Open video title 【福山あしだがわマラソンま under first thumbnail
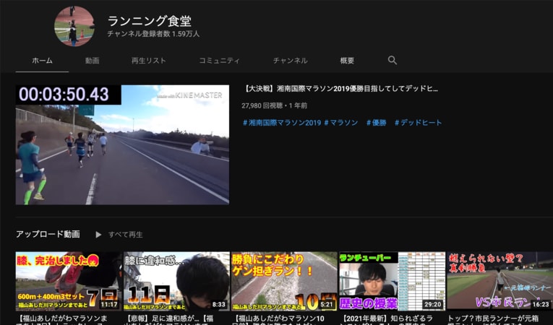 pos(61,319)
